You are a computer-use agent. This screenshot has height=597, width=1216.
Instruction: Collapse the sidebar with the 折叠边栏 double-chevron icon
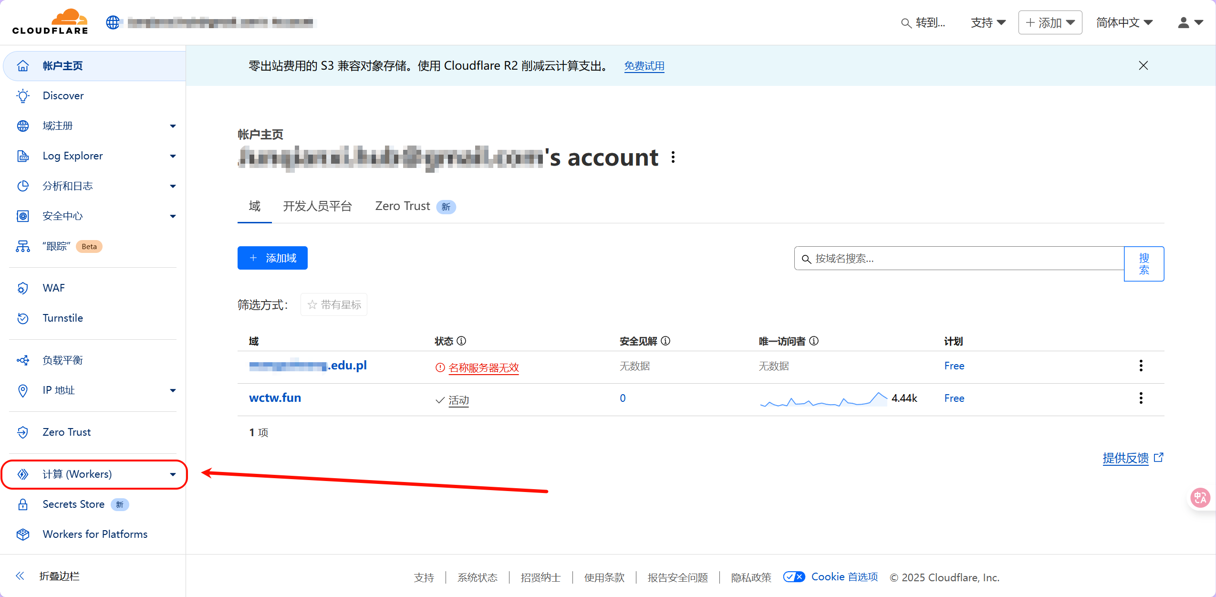click(x=20, y=576)
